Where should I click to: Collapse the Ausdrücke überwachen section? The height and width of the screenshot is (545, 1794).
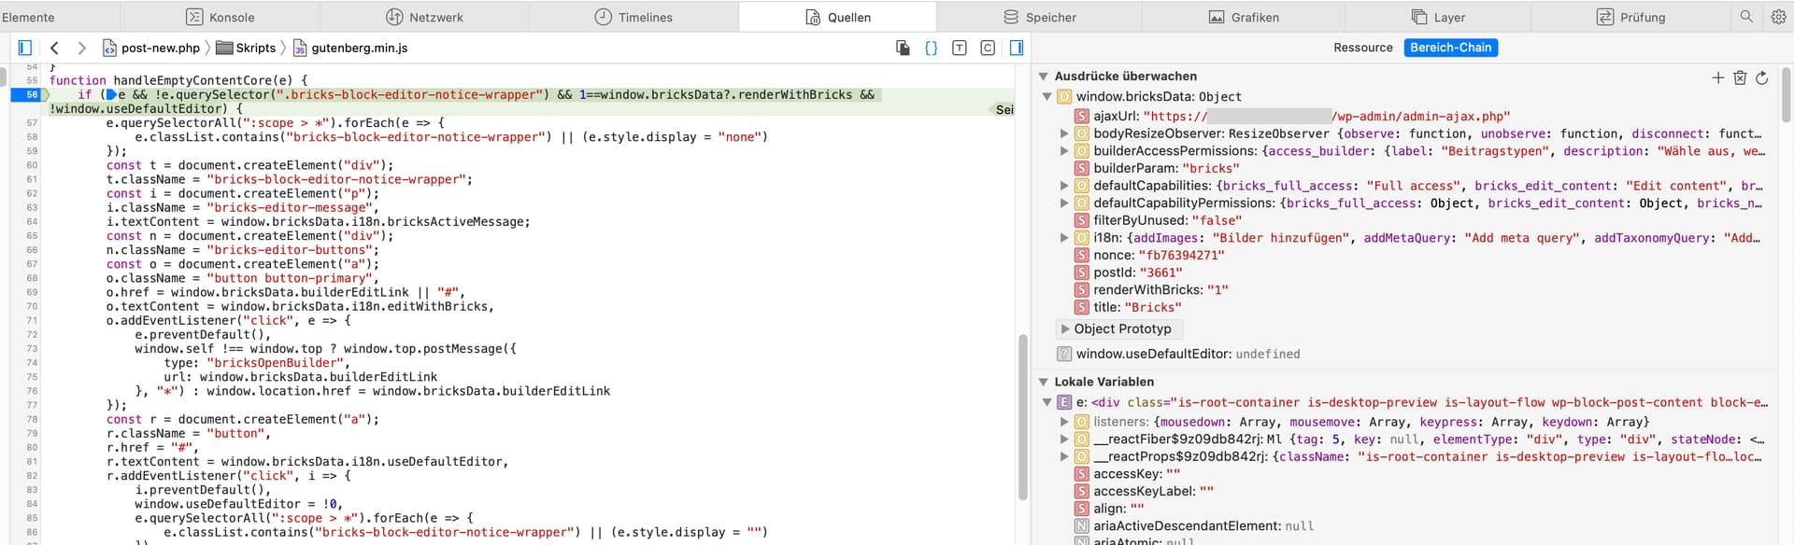[x=1044, y=77]
